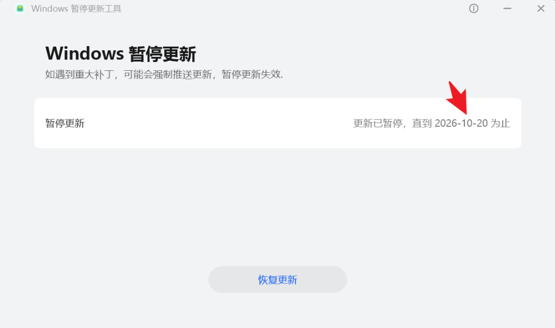This screenshot has height=328, width=555.
Task: Open the info (i) icon in title bar
Action: coord(474,9)
